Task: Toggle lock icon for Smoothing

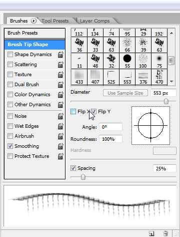Action: tap(60, 146)
